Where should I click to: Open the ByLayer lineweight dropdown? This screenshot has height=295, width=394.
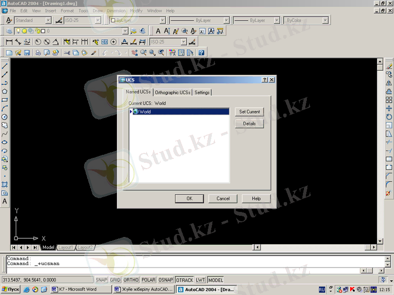(277, 20)
